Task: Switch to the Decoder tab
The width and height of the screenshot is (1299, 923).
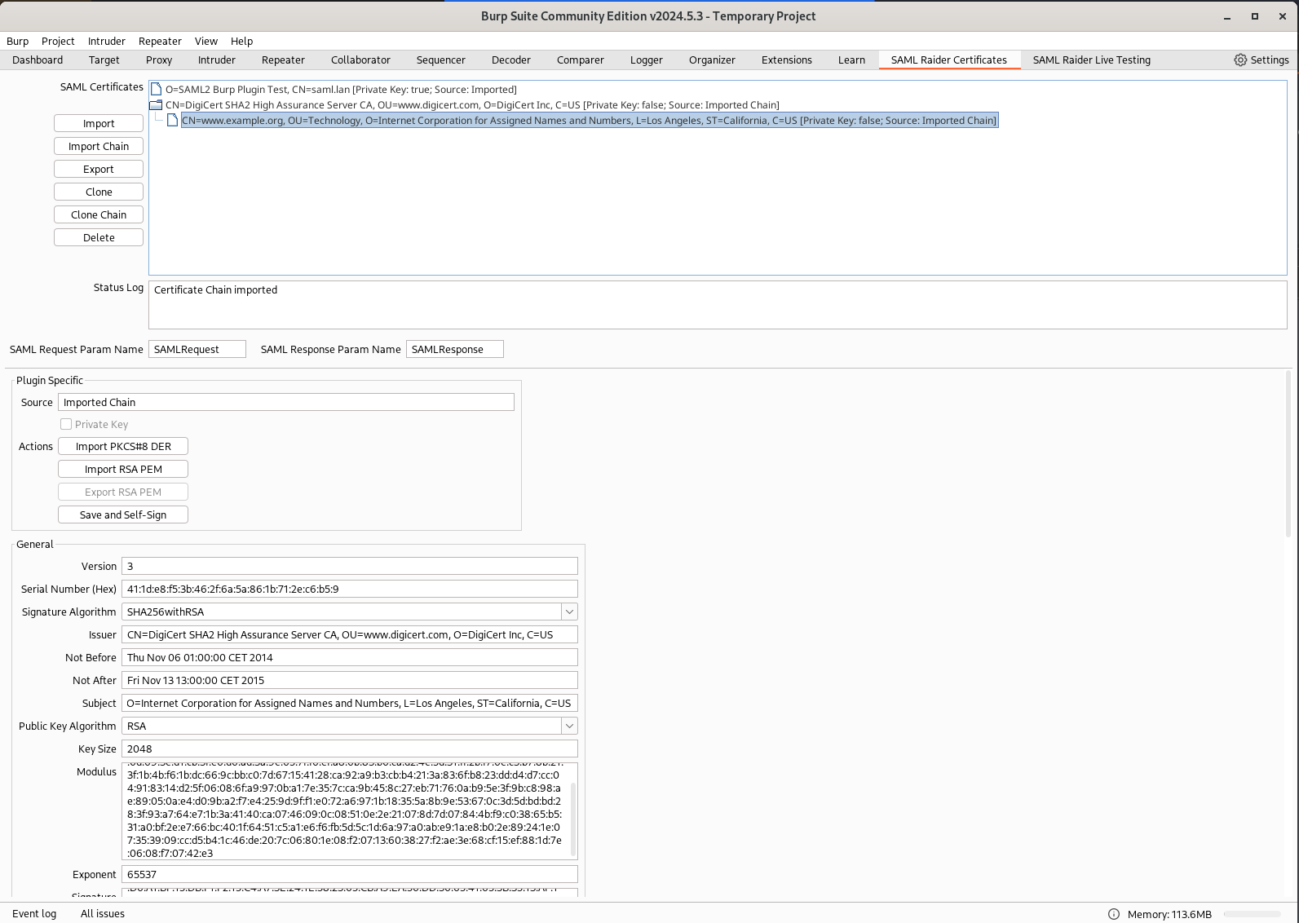Action: point(511,60)
